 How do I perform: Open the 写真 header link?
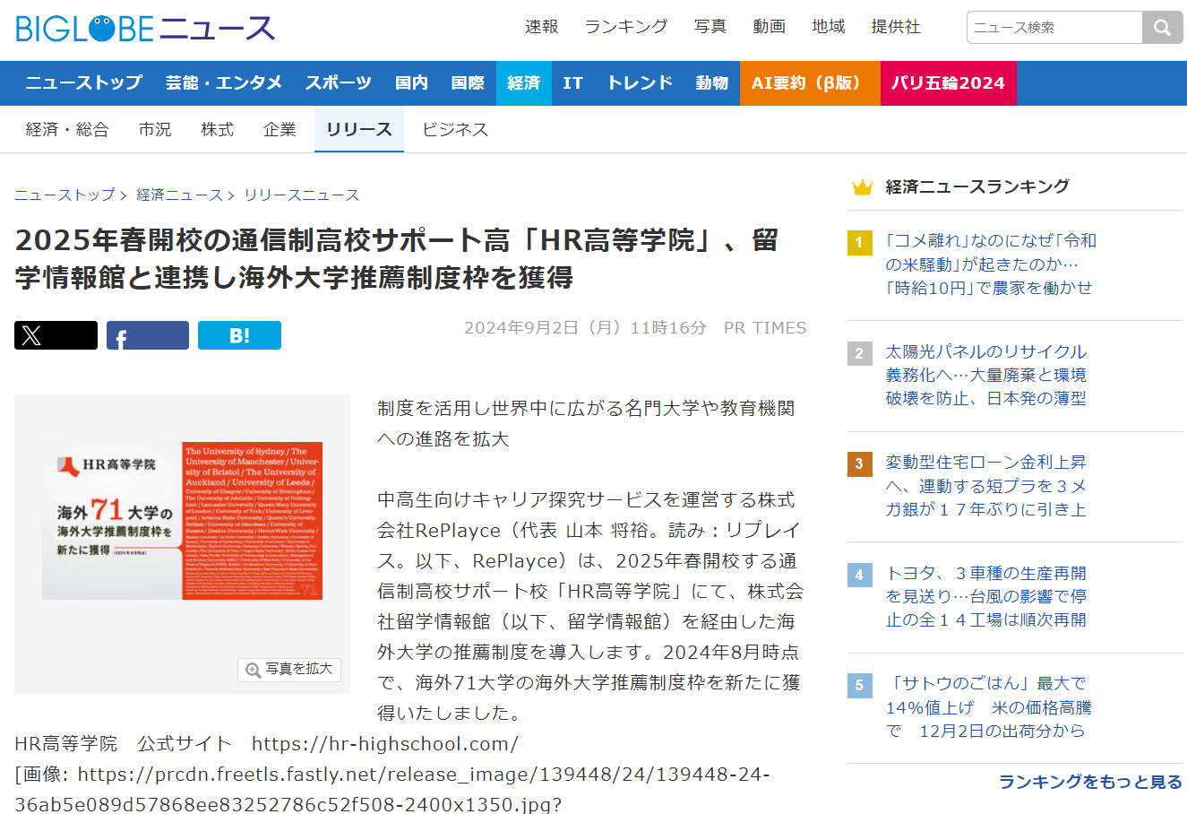710,27
